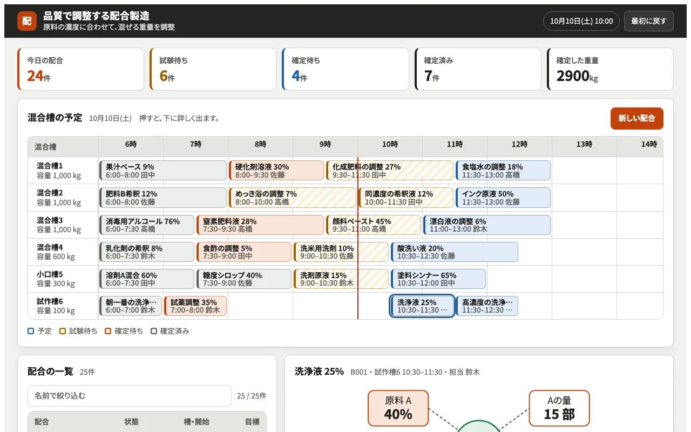
Task: Click the Aの量 15部 node
Action: click(559, 408)
